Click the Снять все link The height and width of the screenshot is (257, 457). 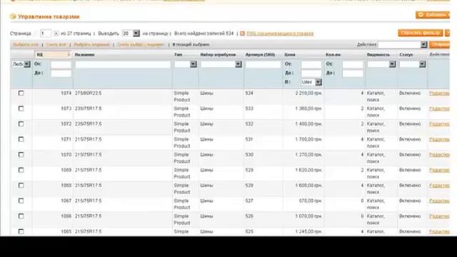(56, 44)
